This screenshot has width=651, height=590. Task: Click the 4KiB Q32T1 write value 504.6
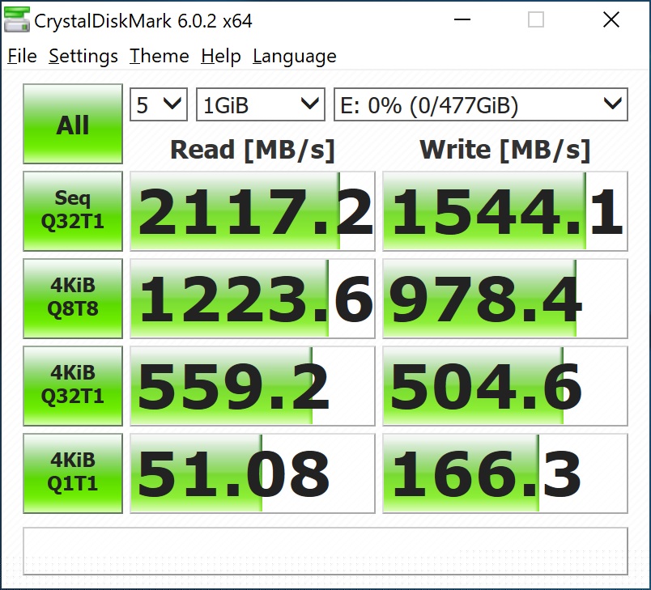pyautogui.click(x=505, y=386)
